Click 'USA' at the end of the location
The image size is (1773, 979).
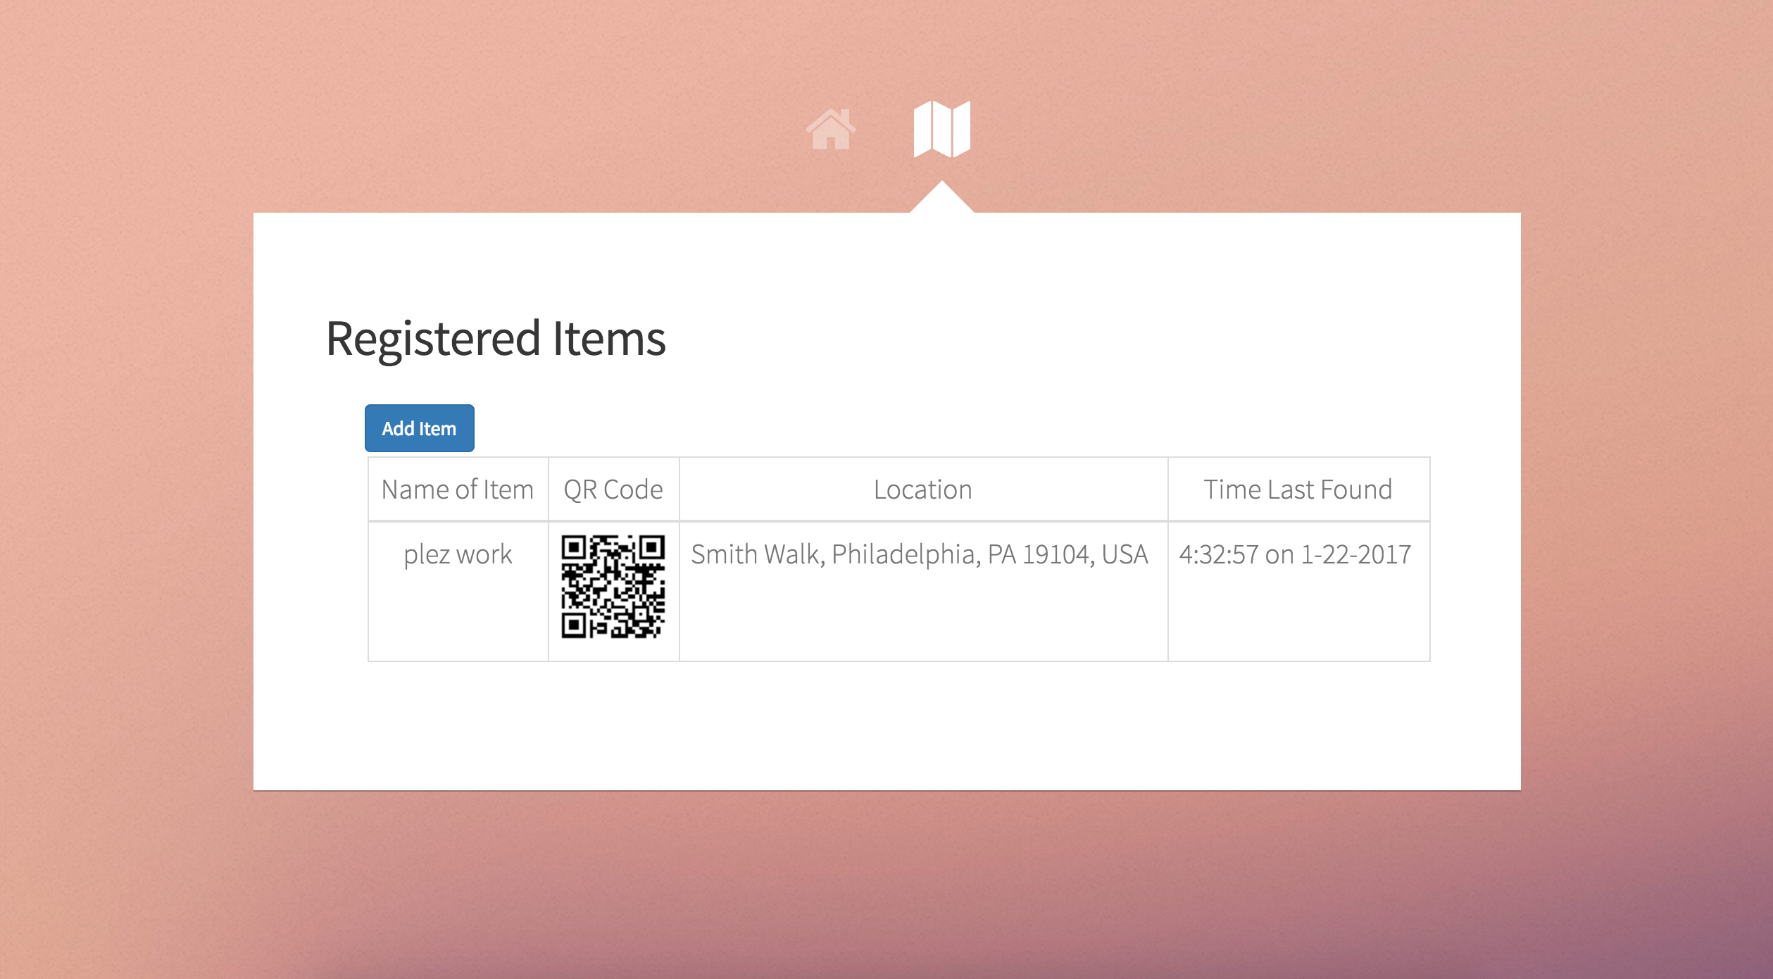pyautogui.click(x=1124, y=555)
